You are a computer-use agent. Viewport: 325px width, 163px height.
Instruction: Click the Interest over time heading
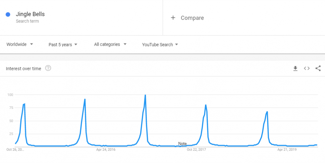[x=23, y=69]
